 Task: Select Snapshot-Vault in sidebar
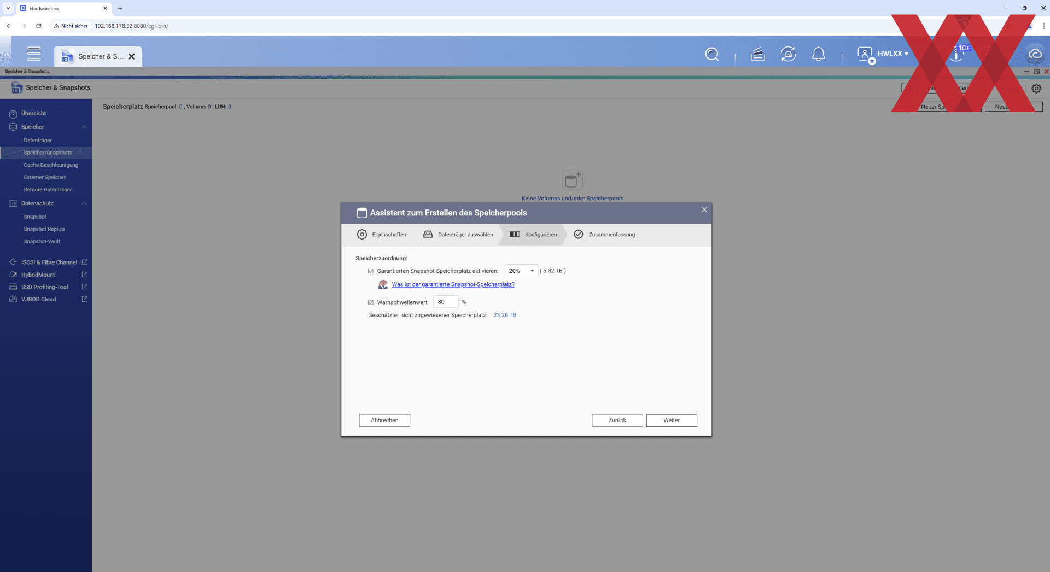point(42,242)
